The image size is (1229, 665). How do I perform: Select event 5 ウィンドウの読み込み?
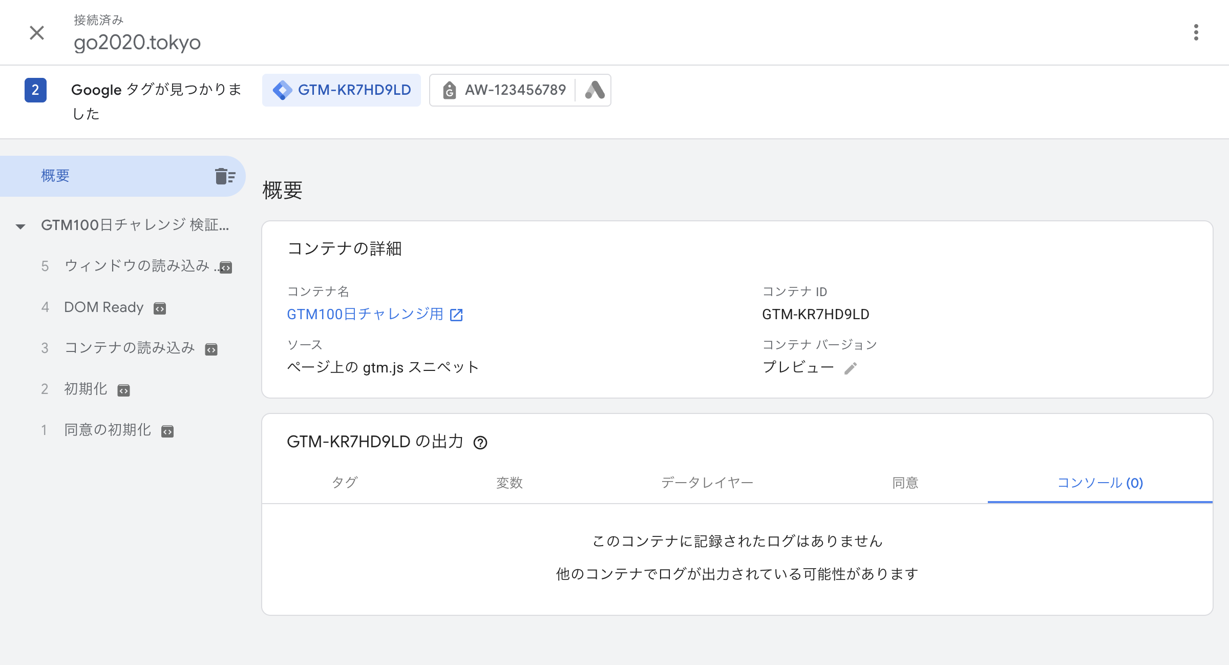(x=136, y=266)
